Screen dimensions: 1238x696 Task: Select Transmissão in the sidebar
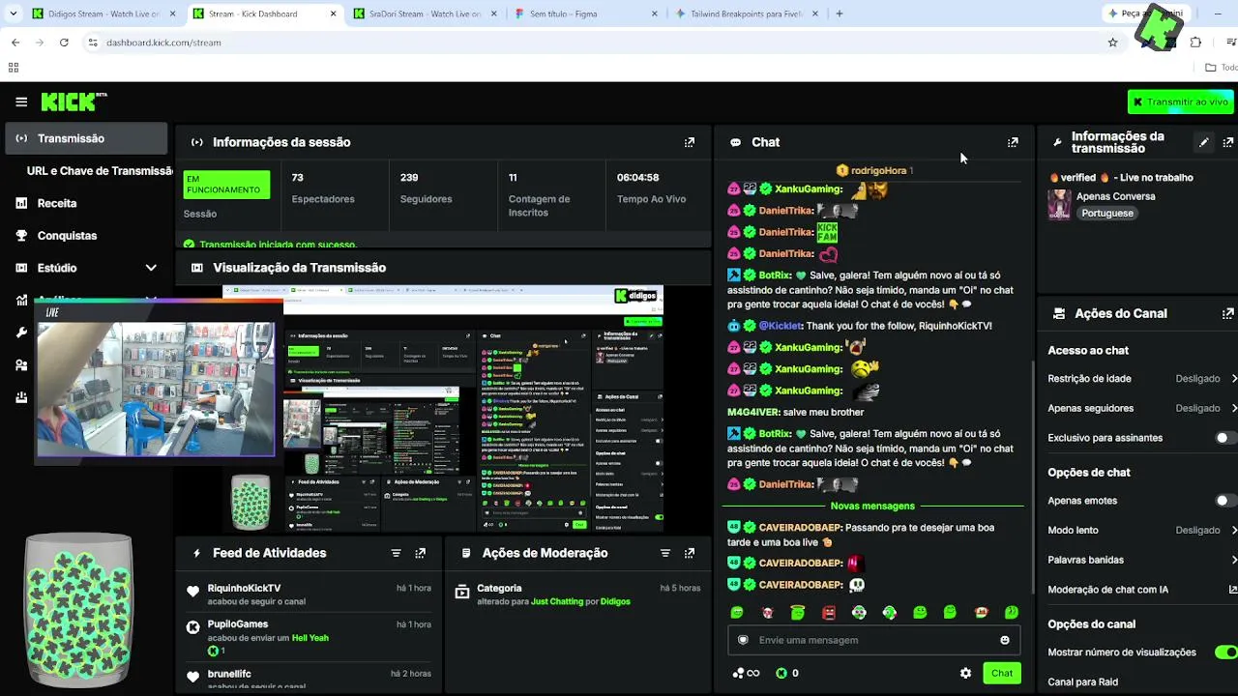pos(85,138)
